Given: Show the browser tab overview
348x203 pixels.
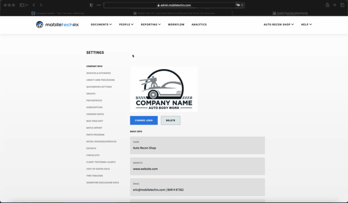Looking at the screenshot, I should point(342,5).
